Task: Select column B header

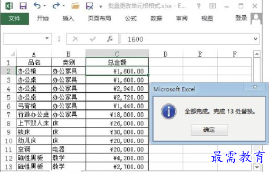Action: click(x=68, y=54)
